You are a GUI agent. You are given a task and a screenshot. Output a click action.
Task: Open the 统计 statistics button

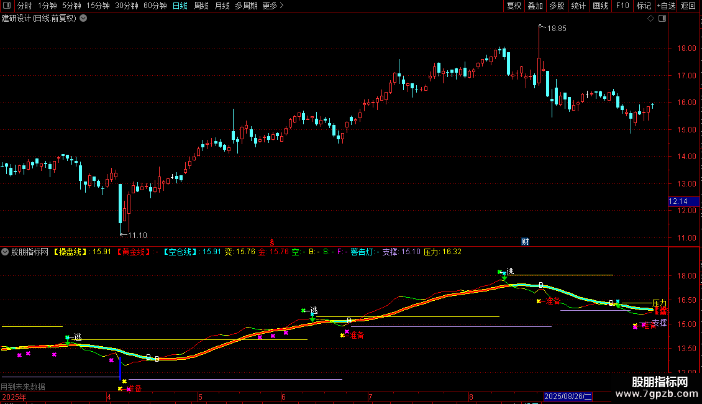(x=578, y=6)
